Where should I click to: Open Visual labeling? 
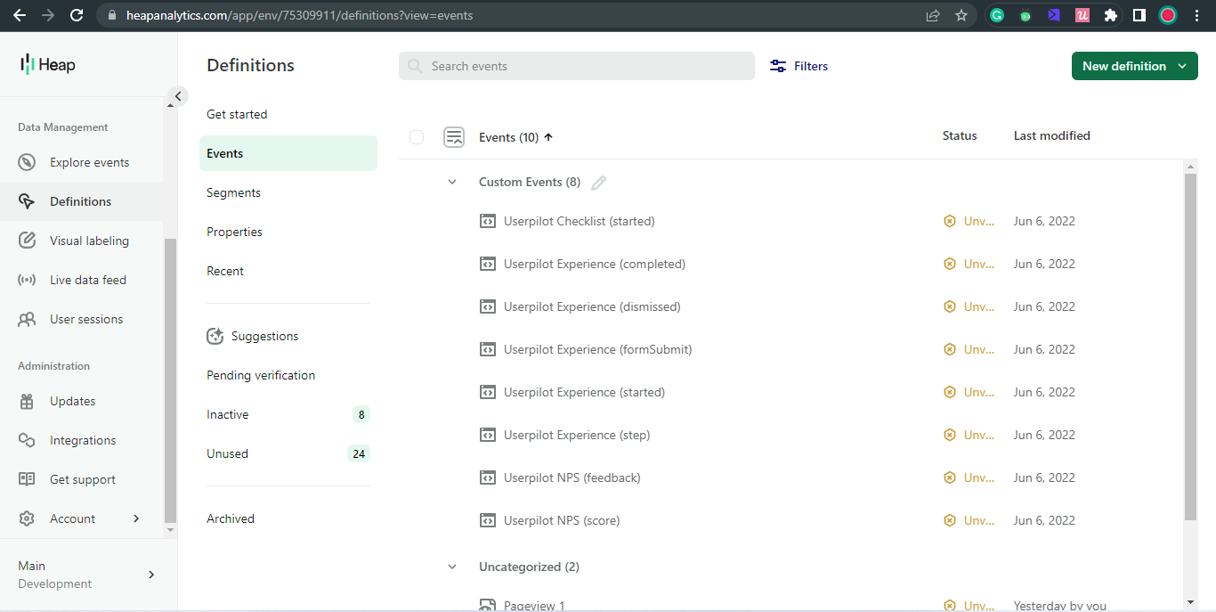coord(89,241)
